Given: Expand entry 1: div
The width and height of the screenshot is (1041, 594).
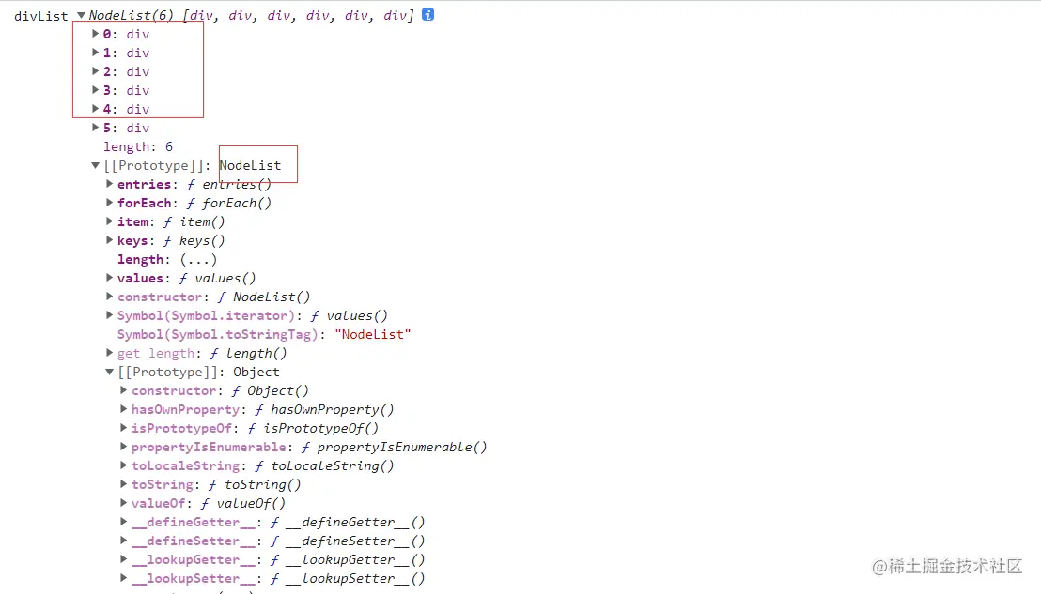Looking at the screenshot, I should point(95,52).
